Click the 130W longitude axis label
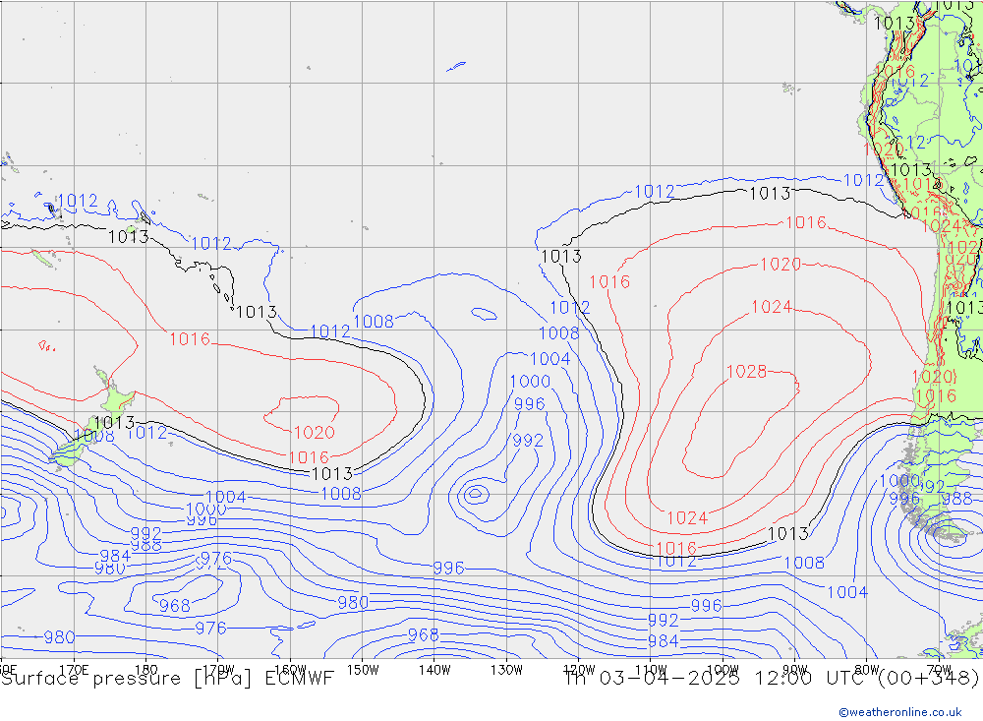 (x=506, y=670)
